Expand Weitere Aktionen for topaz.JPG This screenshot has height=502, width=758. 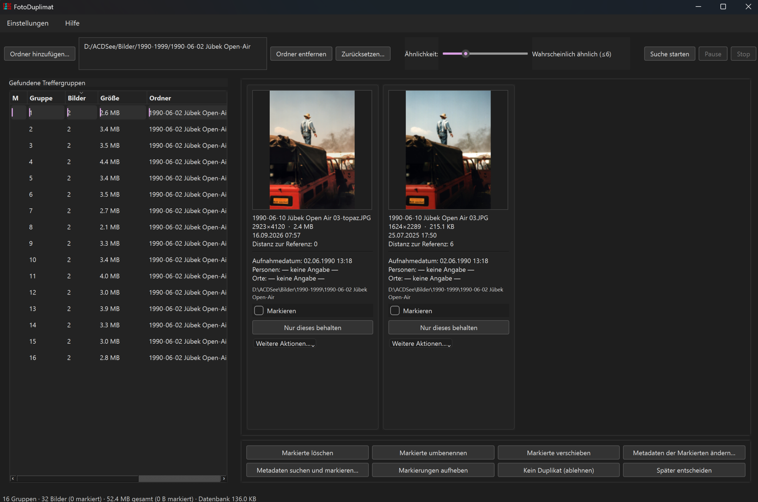point(285,344)
